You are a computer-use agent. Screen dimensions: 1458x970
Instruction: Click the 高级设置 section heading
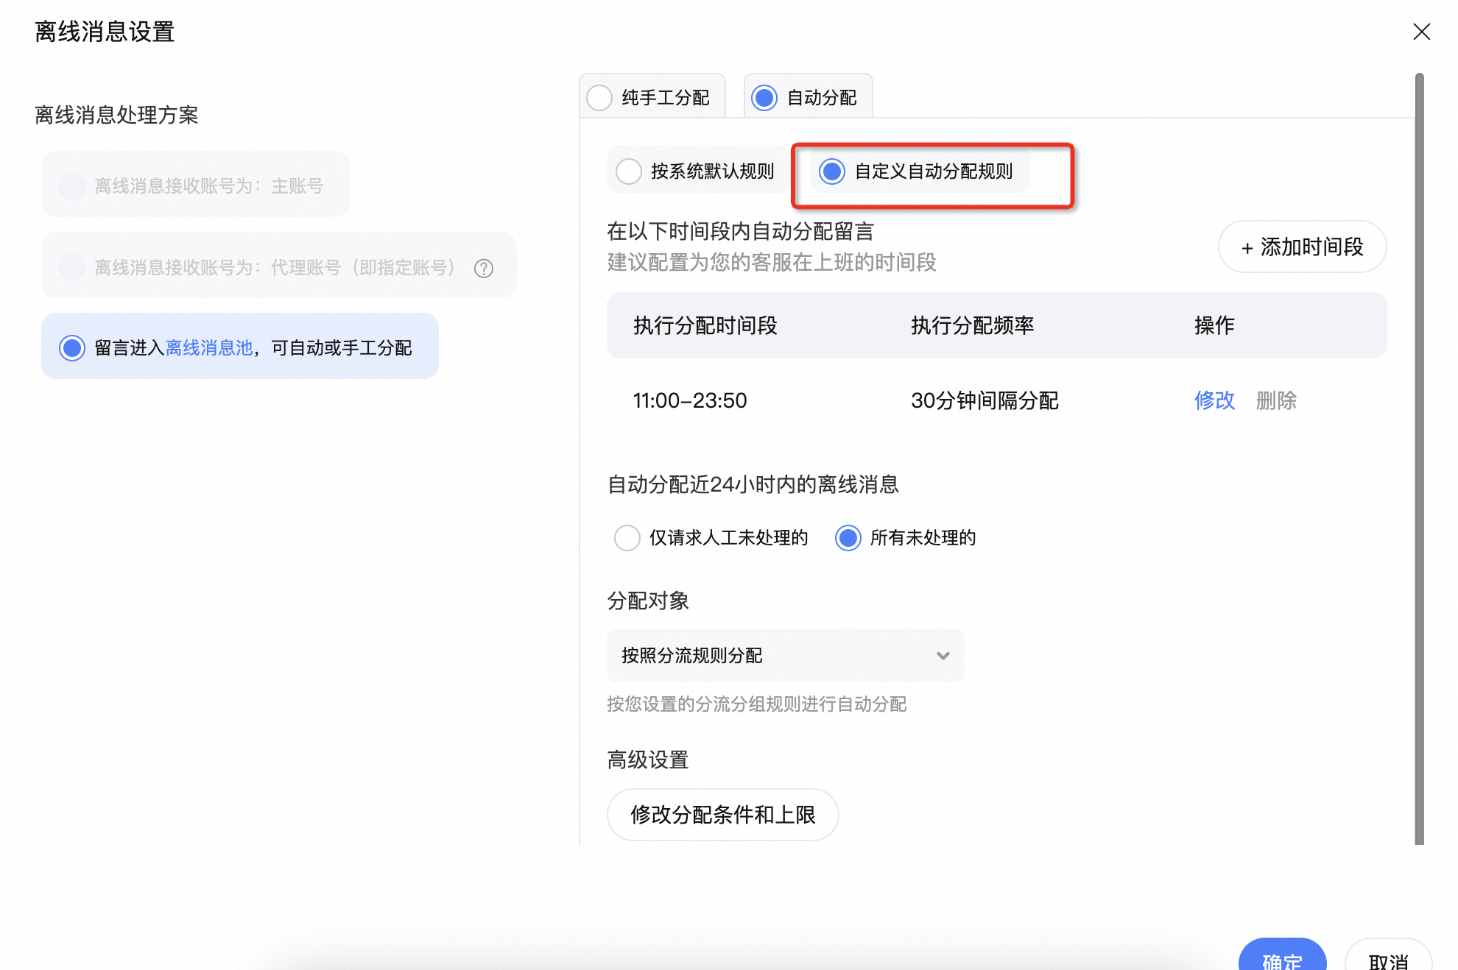click(x=647, y=760)
